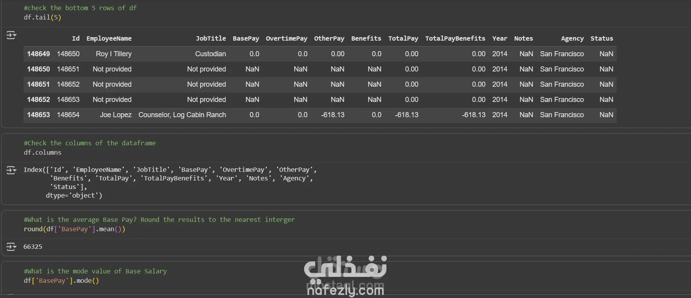Click the OvertimePay column header
The width and height of the screenshot is (691, 298).
pyautogui.click(x=286, y=38)
